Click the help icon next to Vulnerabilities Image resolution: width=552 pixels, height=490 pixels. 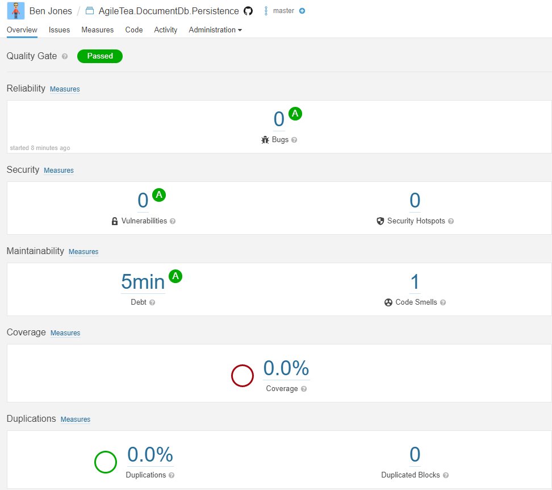tap(173, 221)
